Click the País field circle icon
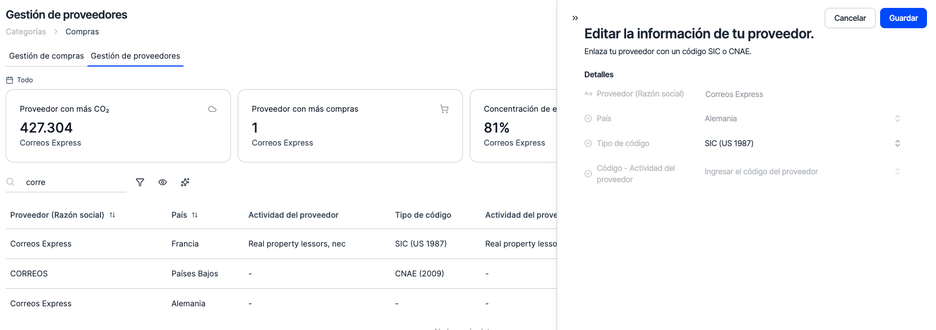Screen dimensions: 936x330 (x=588, y=118)
